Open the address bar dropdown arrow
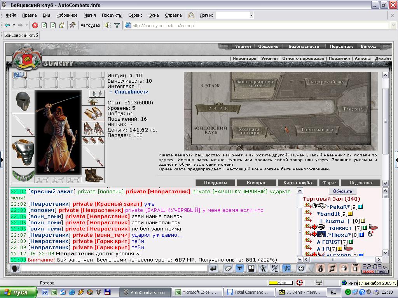Screen dimensions: 398x298 pyautogui.click(x=393, y=25)
